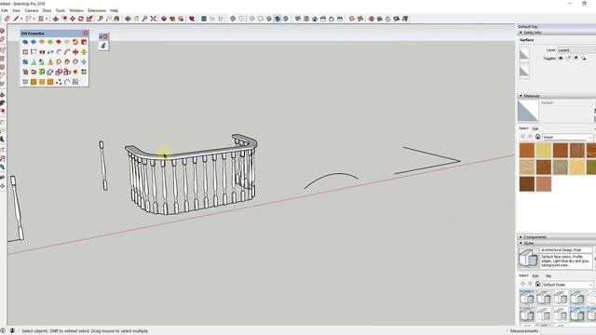This screenshot has height=335, width=596.
Task: Open the Default Styles collection dropdown
Action: (x=567, y=285)
